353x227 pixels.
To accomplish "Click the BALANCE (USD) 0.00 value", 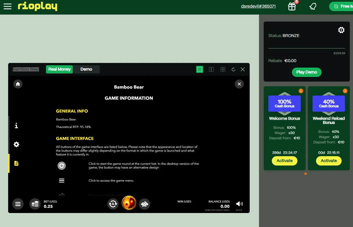I will click(225, 207).
